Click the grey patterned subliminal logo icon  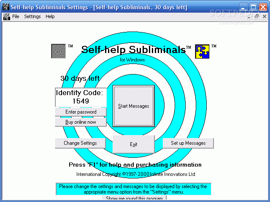pyautogui.click(x=58, y=51)
